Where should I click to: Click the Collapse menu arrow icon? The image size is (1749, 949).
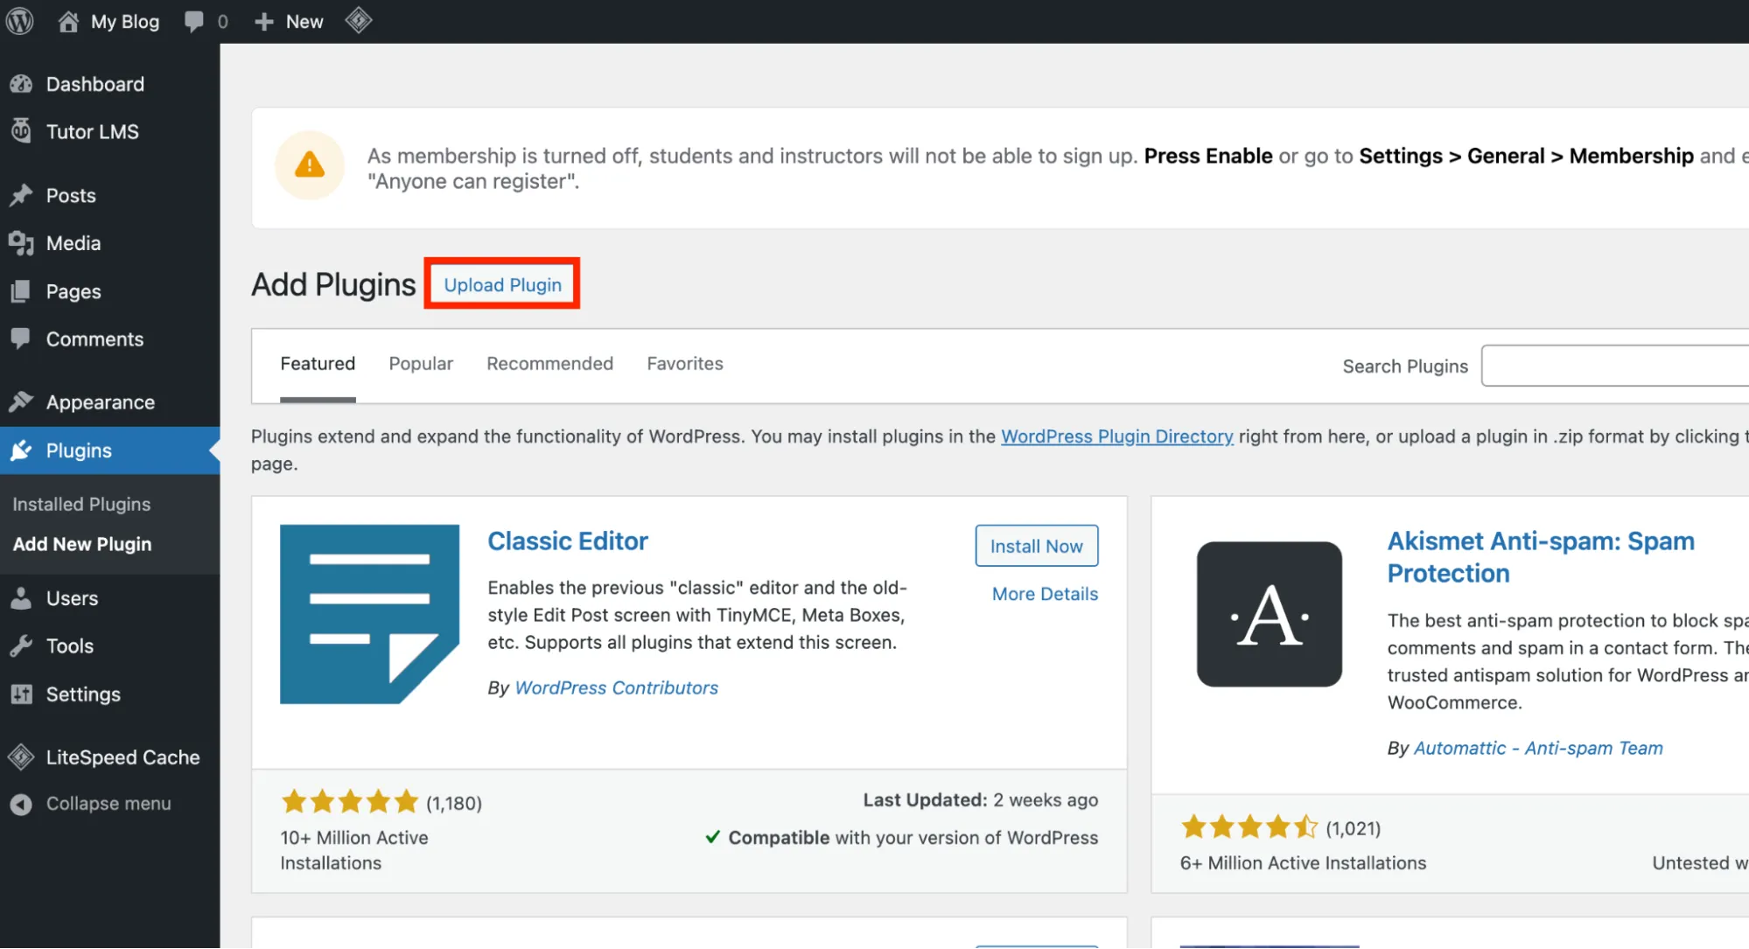[x=21, y=804]
